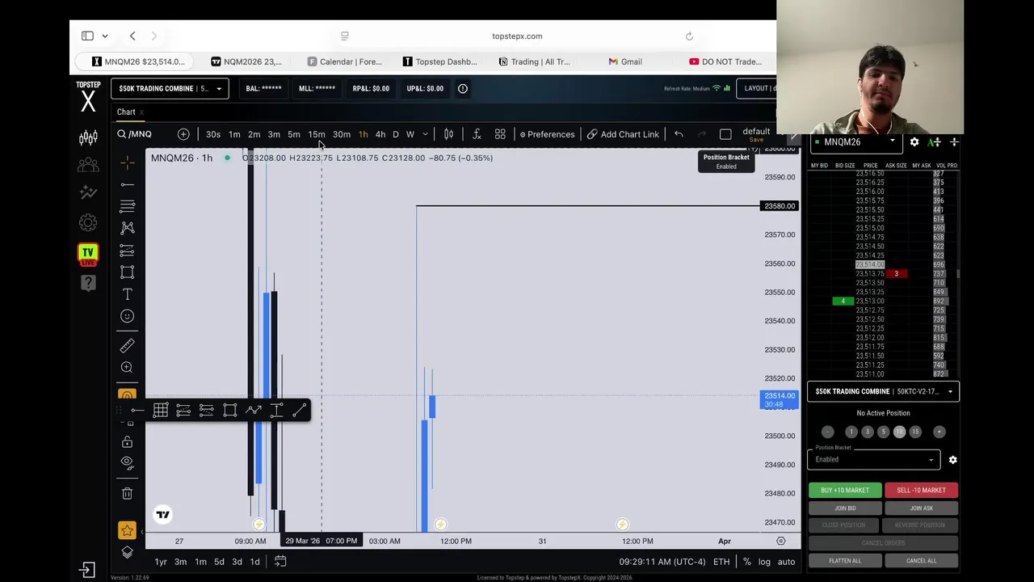
Task: Select order quantity 5
Action: [x=883, y=432]
